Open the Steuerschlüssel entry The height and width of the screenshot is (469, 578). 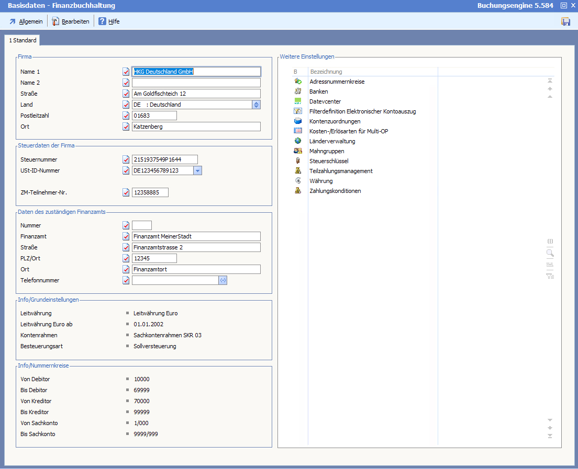tap(329, 161)
